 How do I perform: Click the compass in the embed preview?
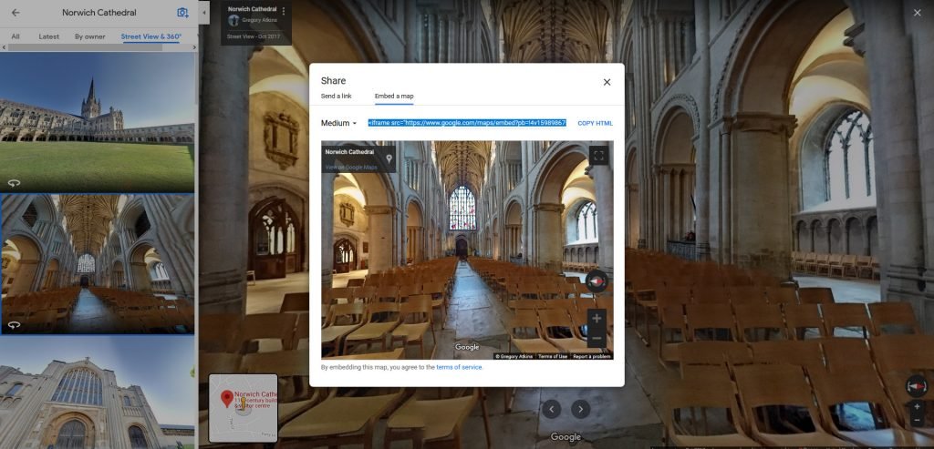pos(596,281)
